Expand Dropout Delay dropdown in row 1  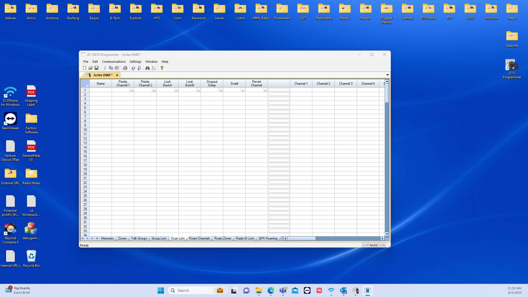click(x=221, y=90)
